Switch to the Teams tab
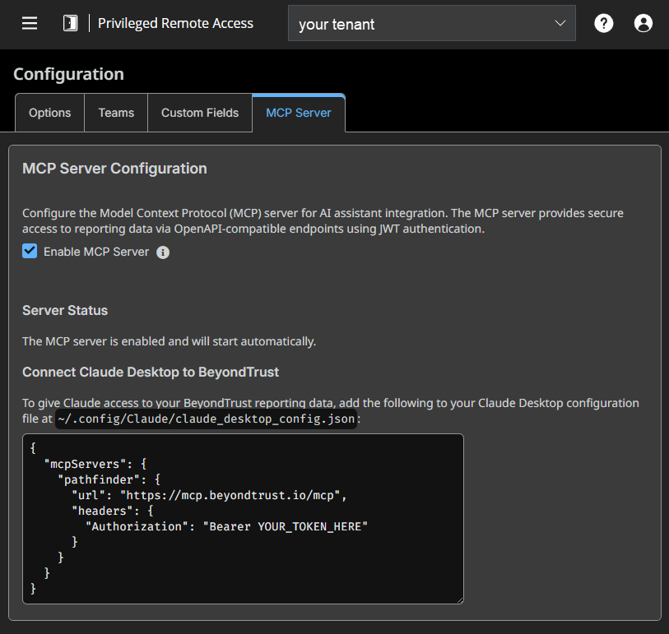 coord(116,113)
